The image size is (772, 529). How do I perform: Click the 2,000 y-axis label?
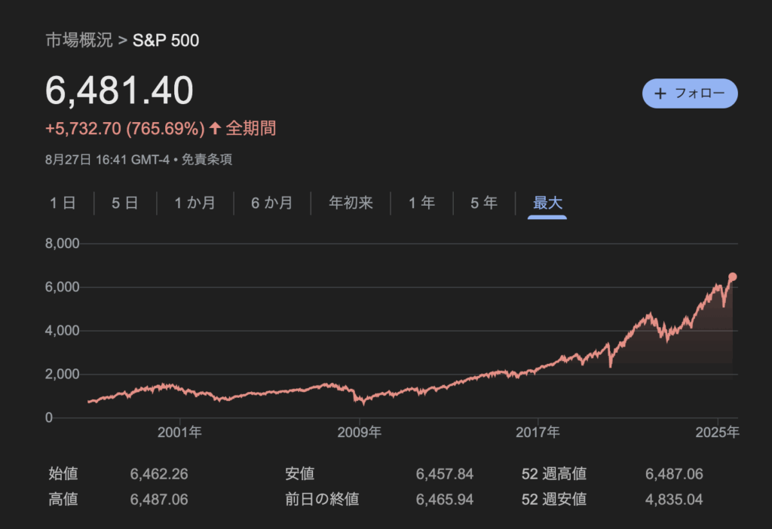(x=62, y=374)
